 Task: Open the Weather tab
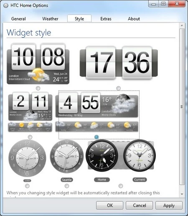point(50,19)
